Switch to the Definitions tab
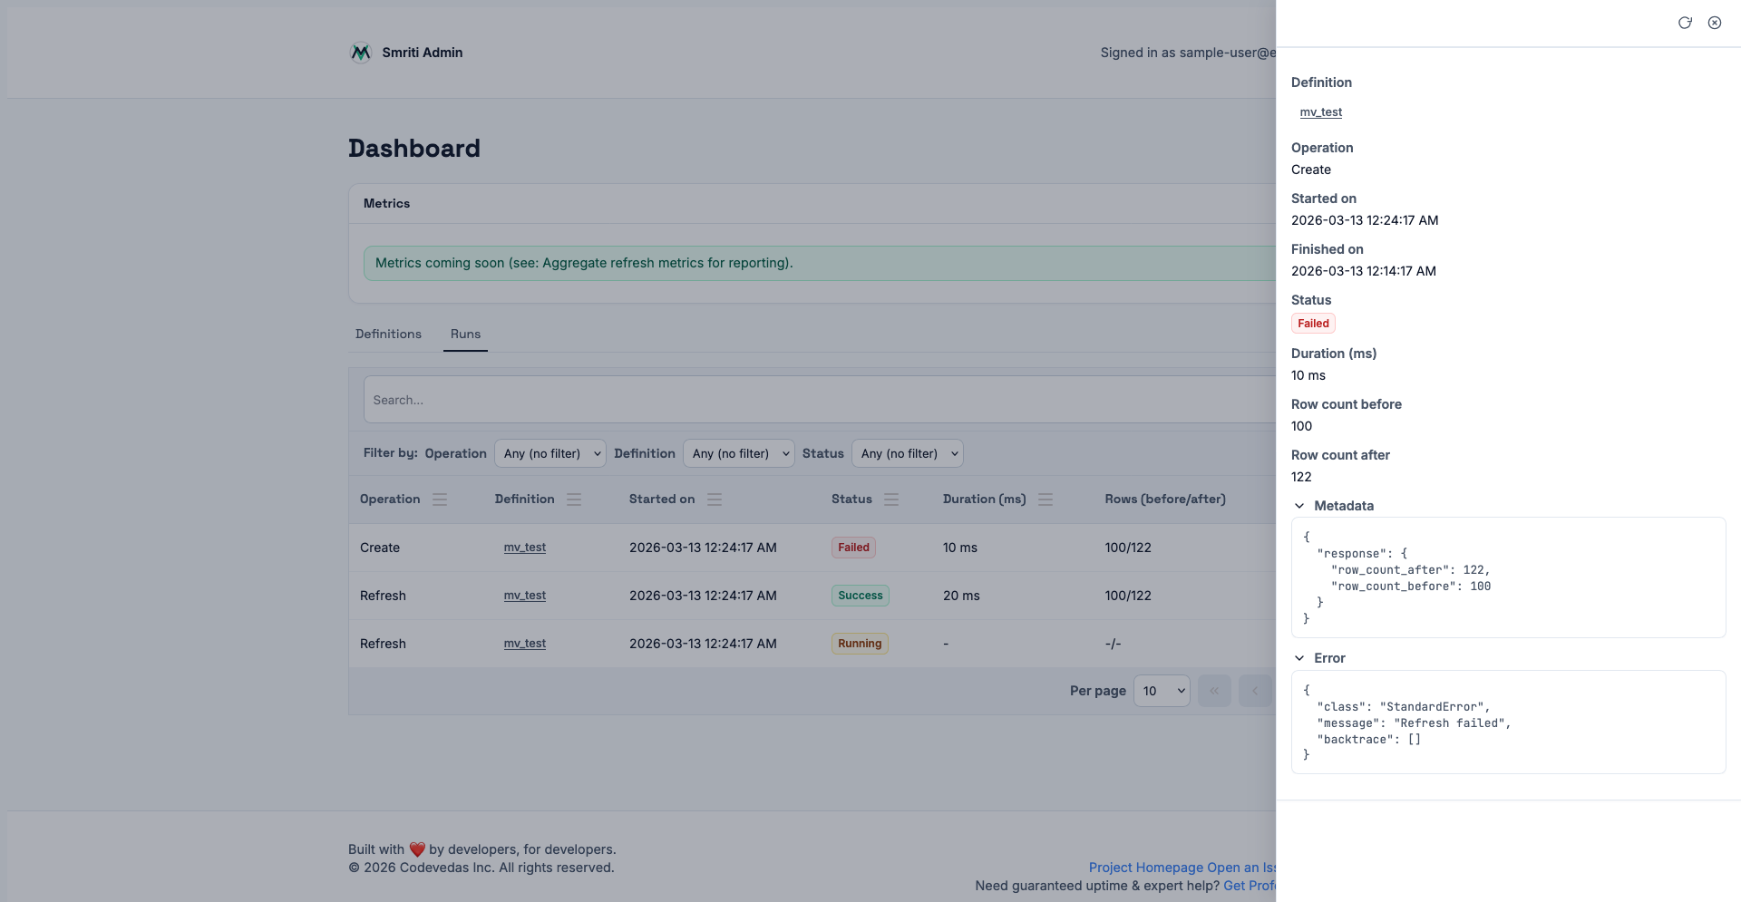Image resolution: width=1741 pixels, height=902 pixels. (x=388, y=334)
